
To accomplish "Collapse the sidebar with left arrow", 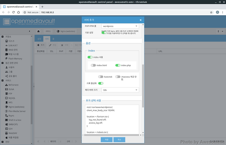I will [30, 31].
